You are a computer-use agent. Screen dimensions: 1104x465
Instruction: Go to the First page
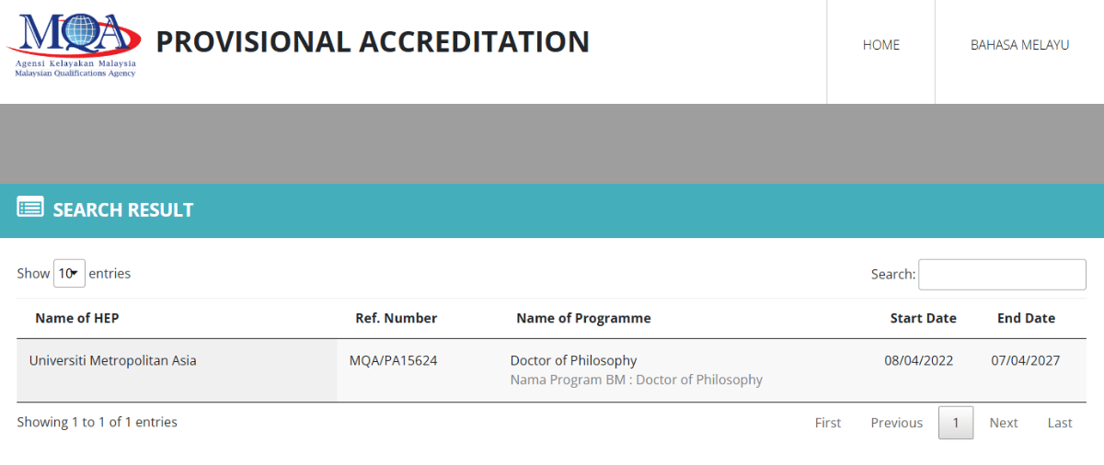pos(828,423)
